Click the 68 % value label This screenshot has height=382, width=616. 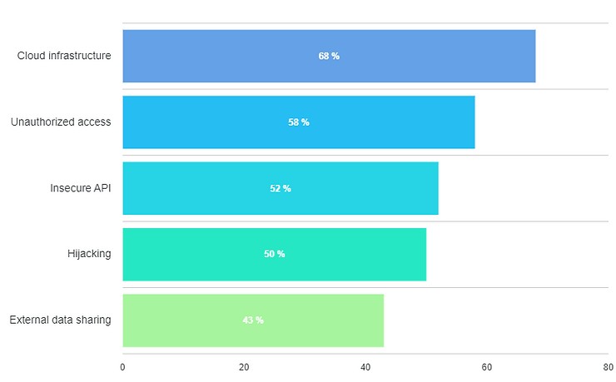[329, 56]
